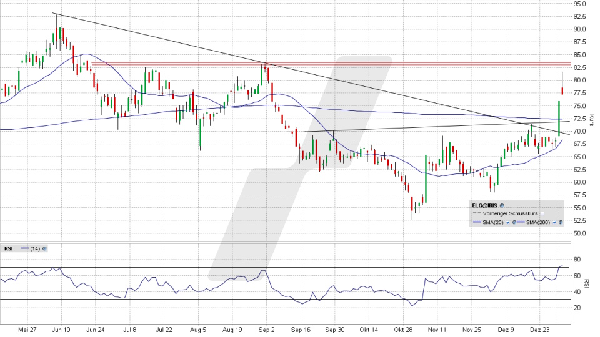Click the Vorheriger Schlusskurs legend label

tap(511, 213)
